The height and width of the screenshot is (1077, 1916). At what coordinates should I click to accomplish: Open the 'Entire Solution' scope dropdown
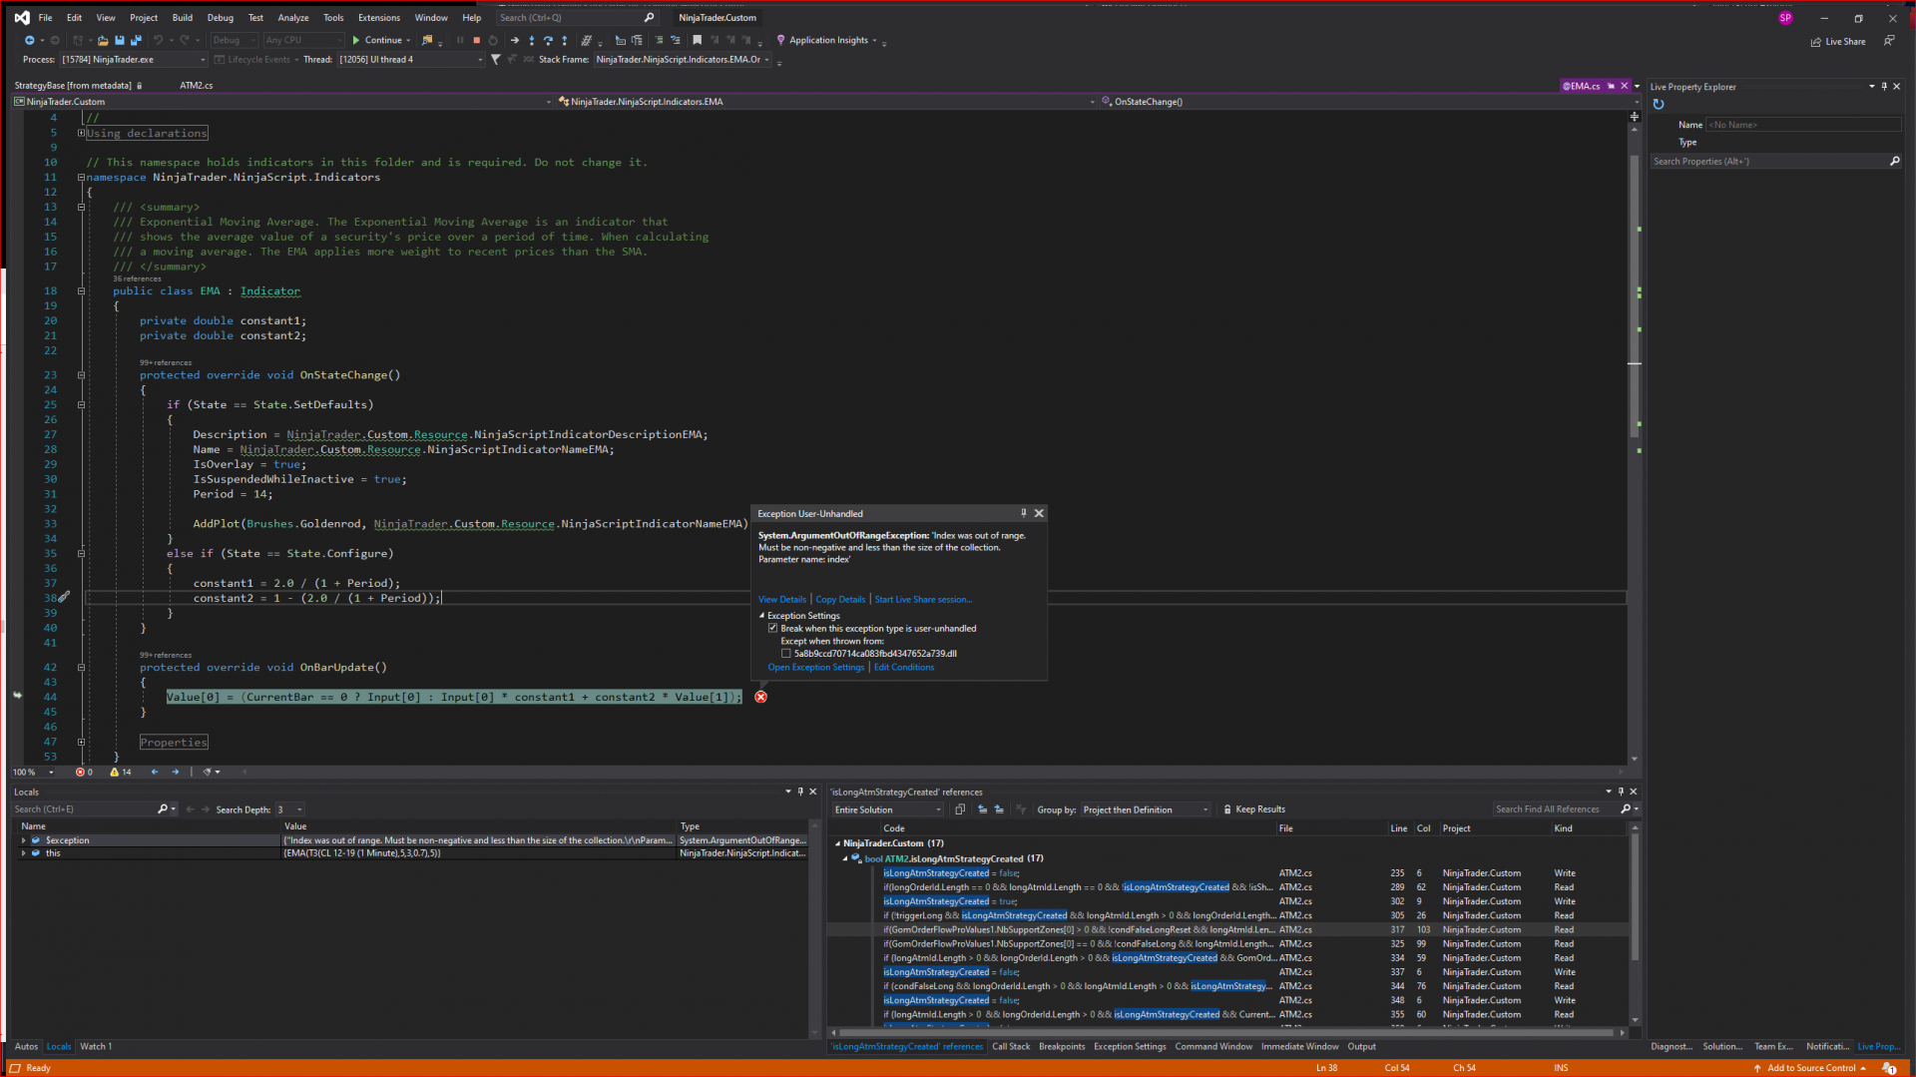tap(888, 809)
